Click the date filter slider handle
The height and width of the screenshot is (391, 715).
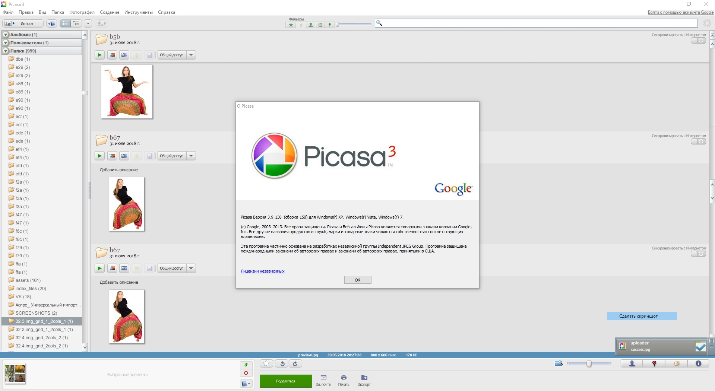coord(337,25)
